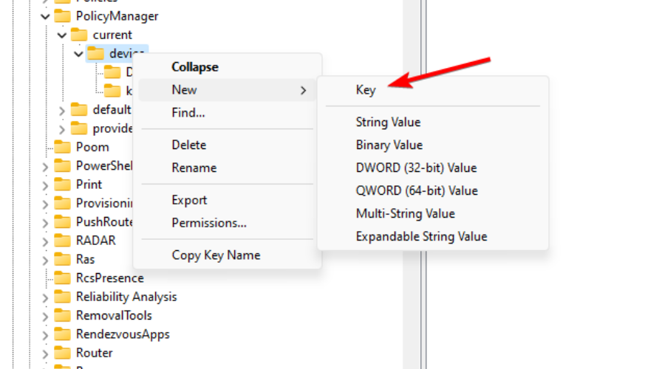Select DWORD (32-bit) Value option
Viewport: 665px width, 369px height.
pyautogui.click(x=416, y=168)
